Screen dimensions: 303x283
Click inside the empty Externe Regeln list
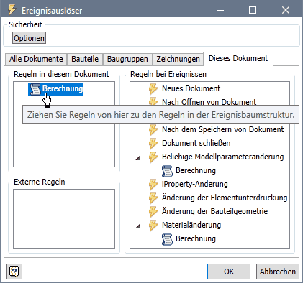(64, 218)
